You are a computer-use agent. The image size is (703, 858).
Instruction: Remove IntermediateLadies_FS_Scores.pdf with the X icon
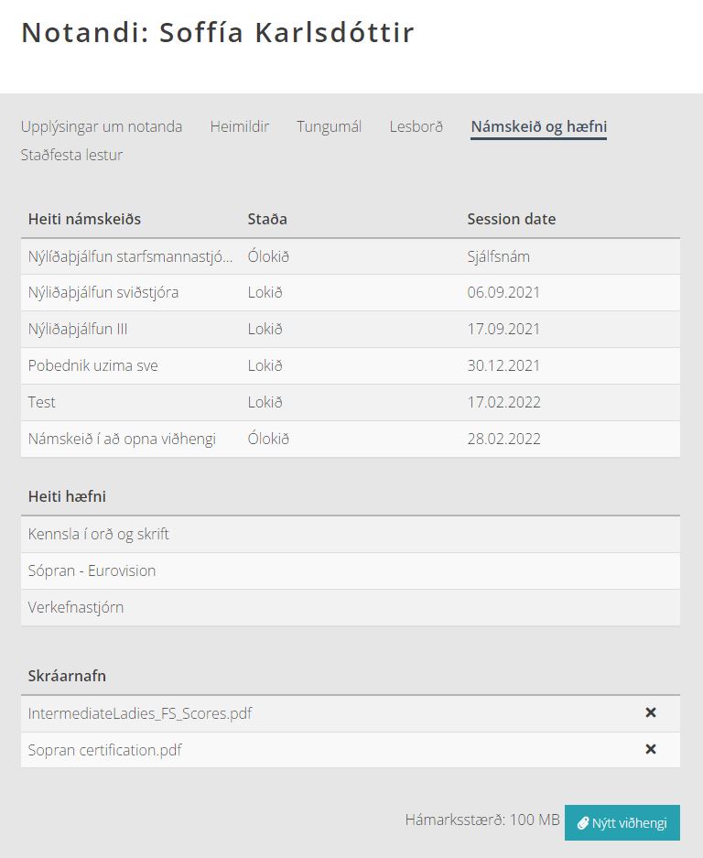coord(651,712)
